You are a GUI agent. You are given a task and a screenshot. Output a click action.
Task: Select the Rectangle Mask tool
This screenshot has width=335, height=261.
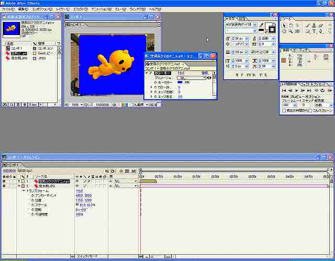pyautogui.click(x=307, y=31)
